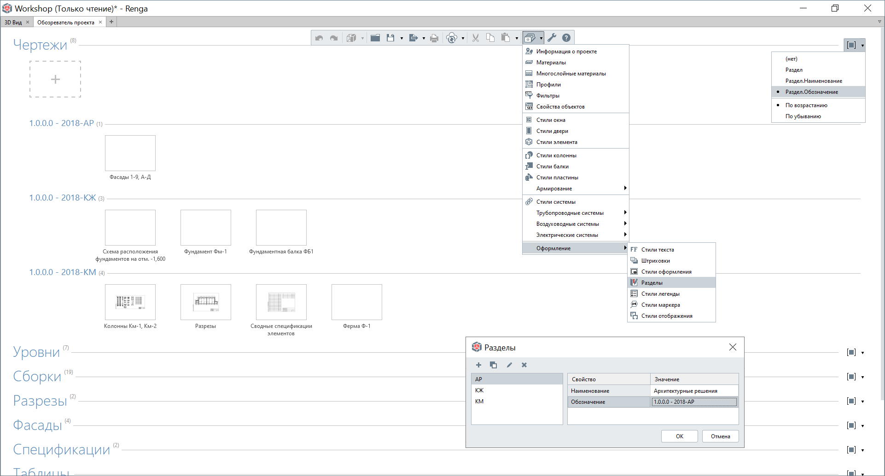The width and height of the screenshot is (885, 476).
Task: Select grouping option (нет)
Action: coord(818,59)
